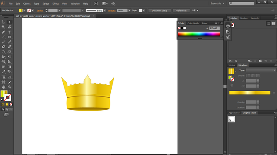Click Swap Fill and Stroke arrows
277x155 pixels.
(x=10, y=92)
